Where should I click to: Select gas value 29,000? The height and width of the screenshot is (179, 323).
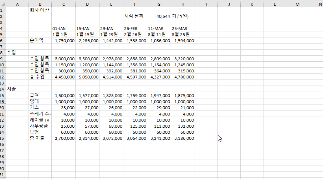click(159, 108)
